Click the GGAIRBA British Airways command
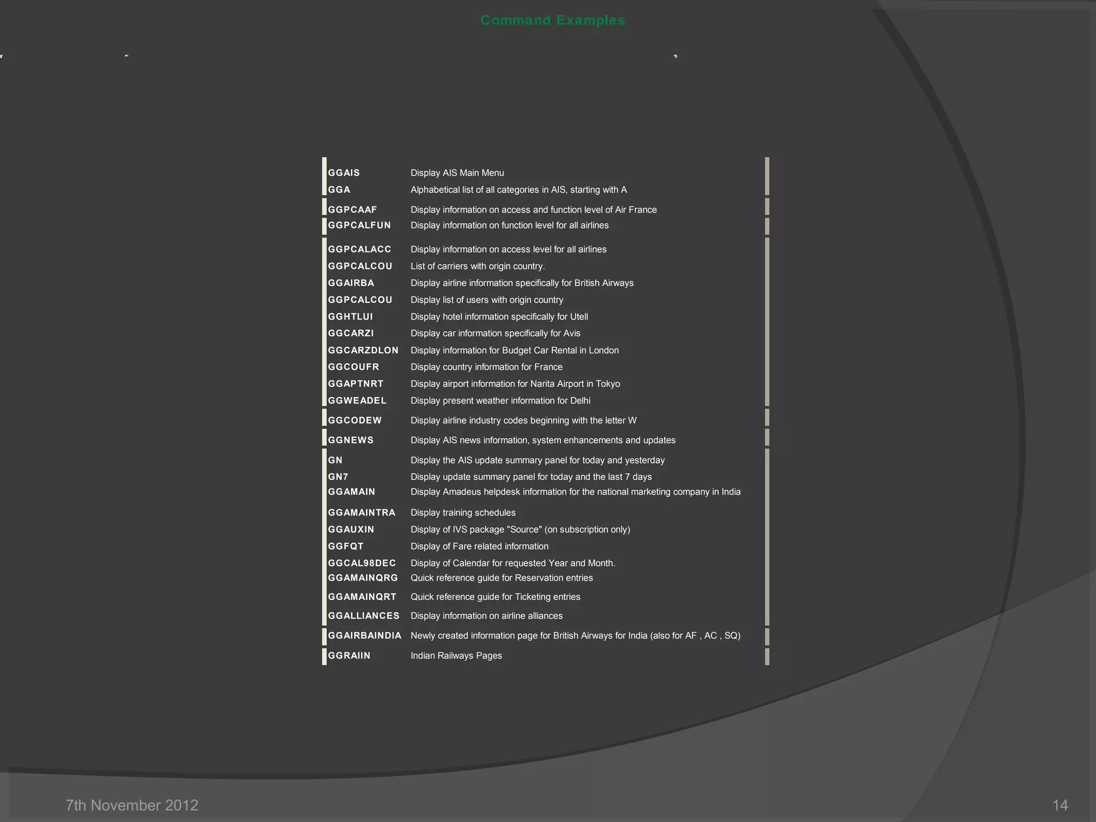The width and height of the screenshot is (1096, 822). click(x=351, y=283)
